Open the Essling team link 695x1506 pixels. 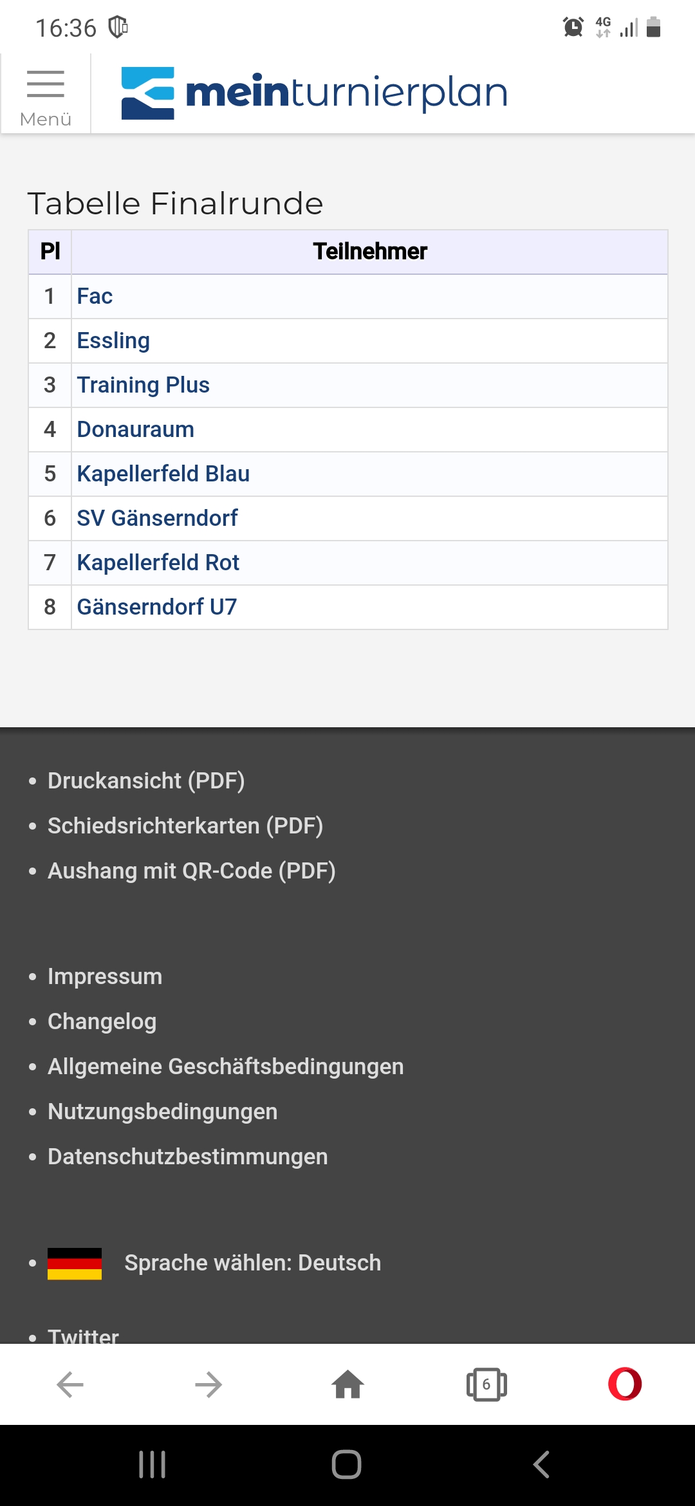pyautogui.click(x=113, y=340)
